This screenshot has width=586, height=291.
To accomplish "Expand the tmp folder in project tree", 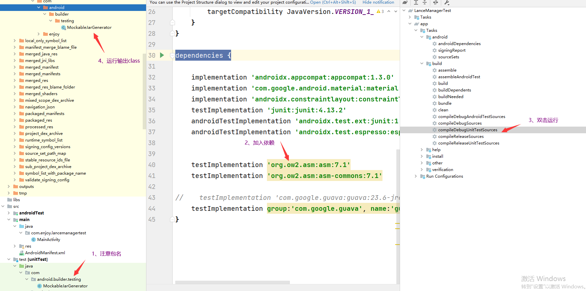I will [x=9, y=193].
